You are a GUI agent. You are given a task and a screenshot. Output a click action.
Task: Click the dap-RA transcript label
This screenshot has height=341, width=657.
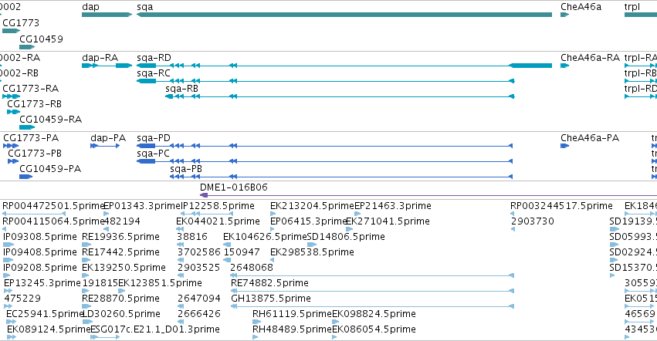[100, 58]
